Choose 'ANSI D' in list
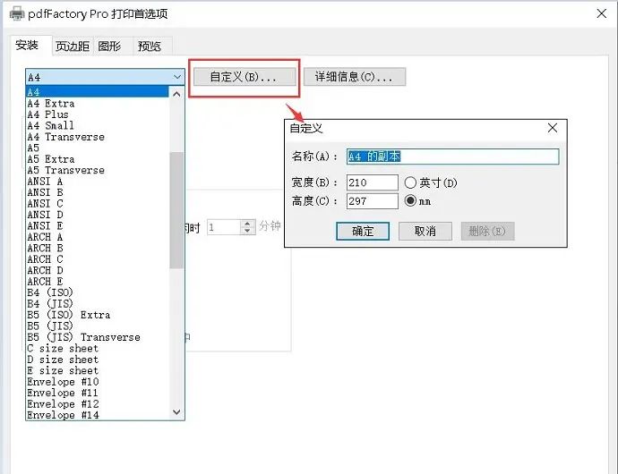 [x=98, y=215]
